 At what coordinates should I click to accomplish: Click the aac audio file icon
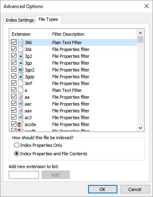pos(21,104)
